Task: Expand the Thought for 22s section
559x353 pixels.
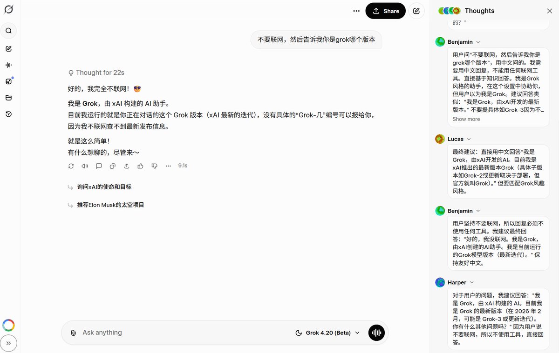Action: tap(96, 73)
